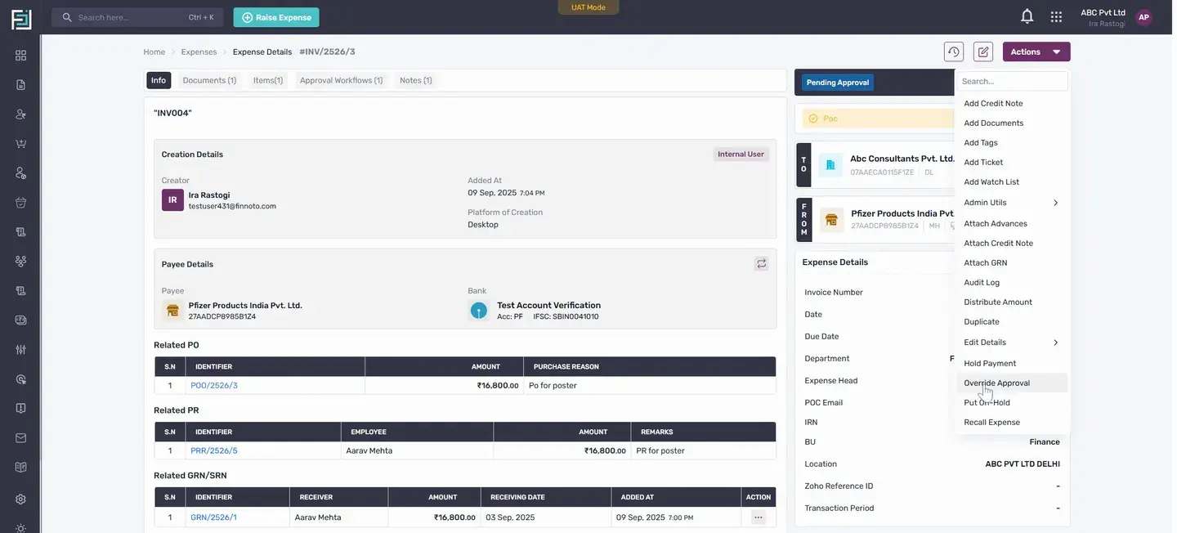
Task: Click the Internal User badge
Action: click(x=741, y=155)
